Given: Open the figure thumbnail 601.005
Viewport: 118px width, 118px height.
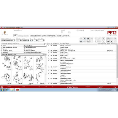Looking at the screenshot, I should click(x=17, y=63).
